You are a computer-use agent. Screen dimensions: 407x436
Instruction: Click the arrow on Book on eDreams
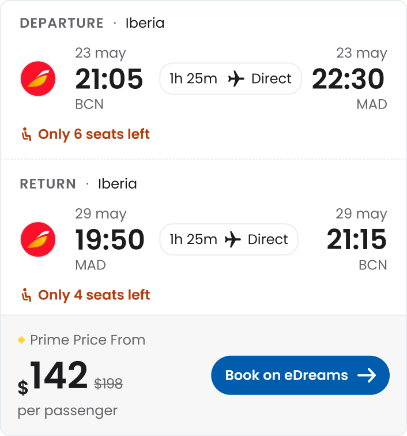click(367, 375)
